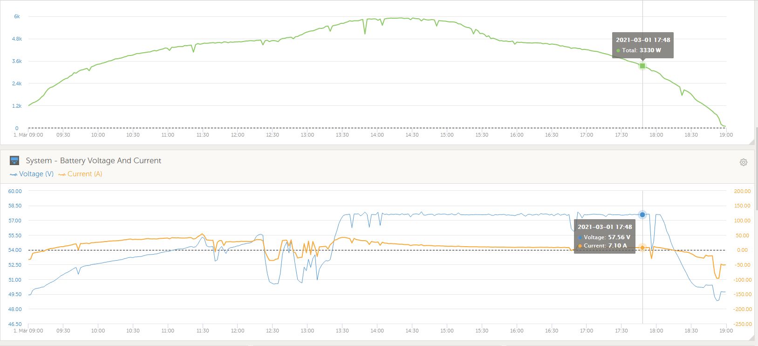Image resolution: width=758 pixels, height=346 pixels.
Task: Open the battery widget settings gear
Action: pos(744,162)
